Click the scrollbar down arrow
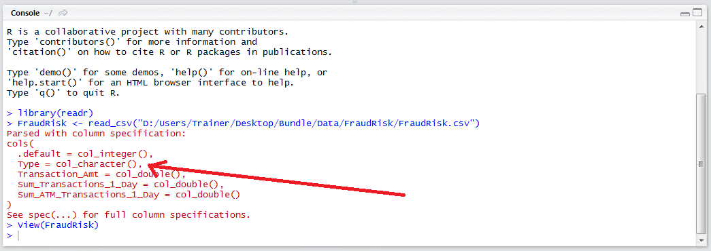This screenshot has width=711, height=251. (701, 242)
